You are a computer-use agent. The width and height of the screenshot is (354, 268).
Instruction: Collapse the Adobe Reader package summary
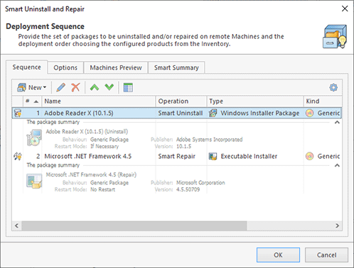click(337, 122)
